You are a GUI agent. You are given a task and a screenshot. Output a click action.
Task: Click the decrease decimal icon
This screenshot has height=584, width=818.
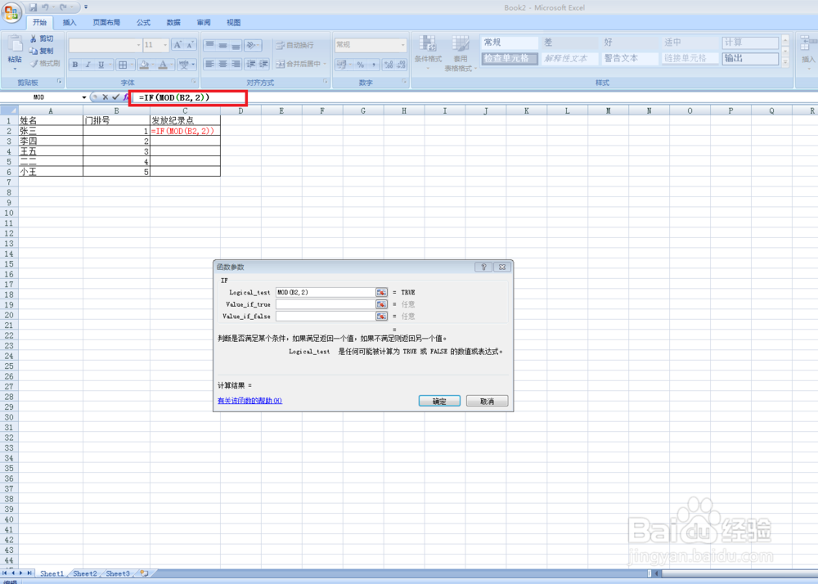point(401,65)
